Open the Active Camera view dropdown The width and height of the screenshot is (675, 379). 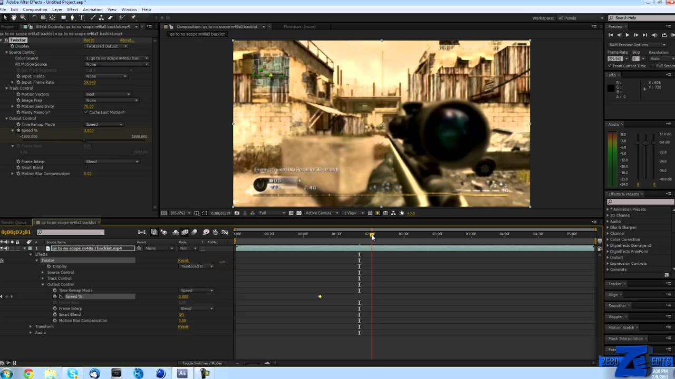coord(322,213)
